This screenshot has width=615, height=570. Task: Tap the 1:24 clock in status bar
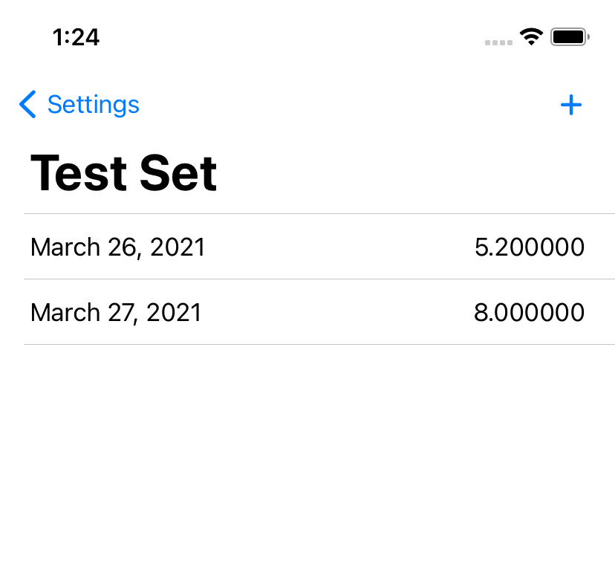(x=76, y=38)
